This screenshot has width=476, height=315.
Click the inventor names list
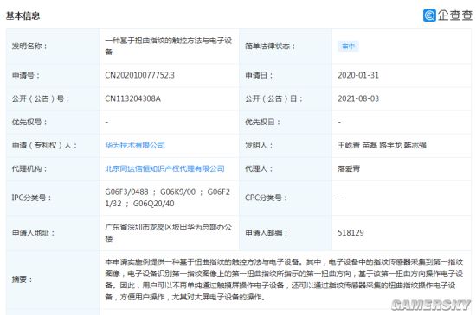click(382, 145)
